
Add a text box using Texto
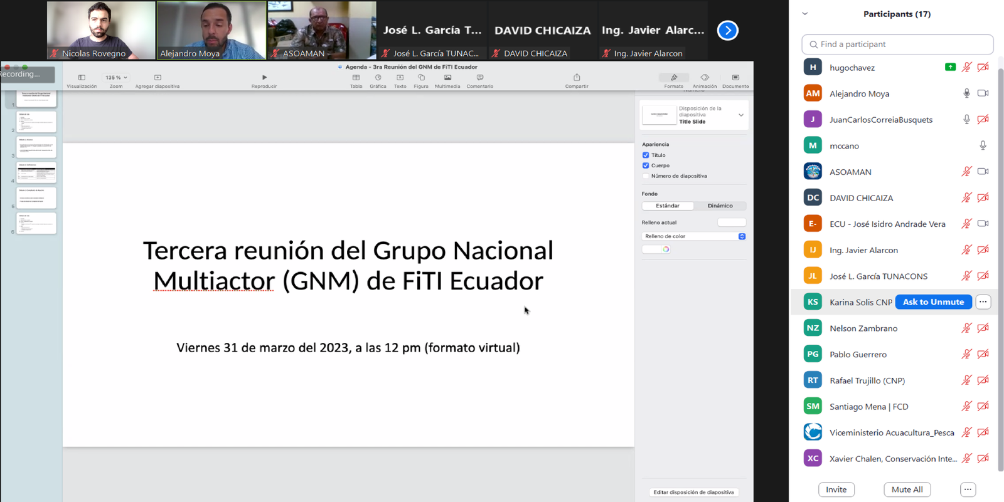[x=400, y=78]
